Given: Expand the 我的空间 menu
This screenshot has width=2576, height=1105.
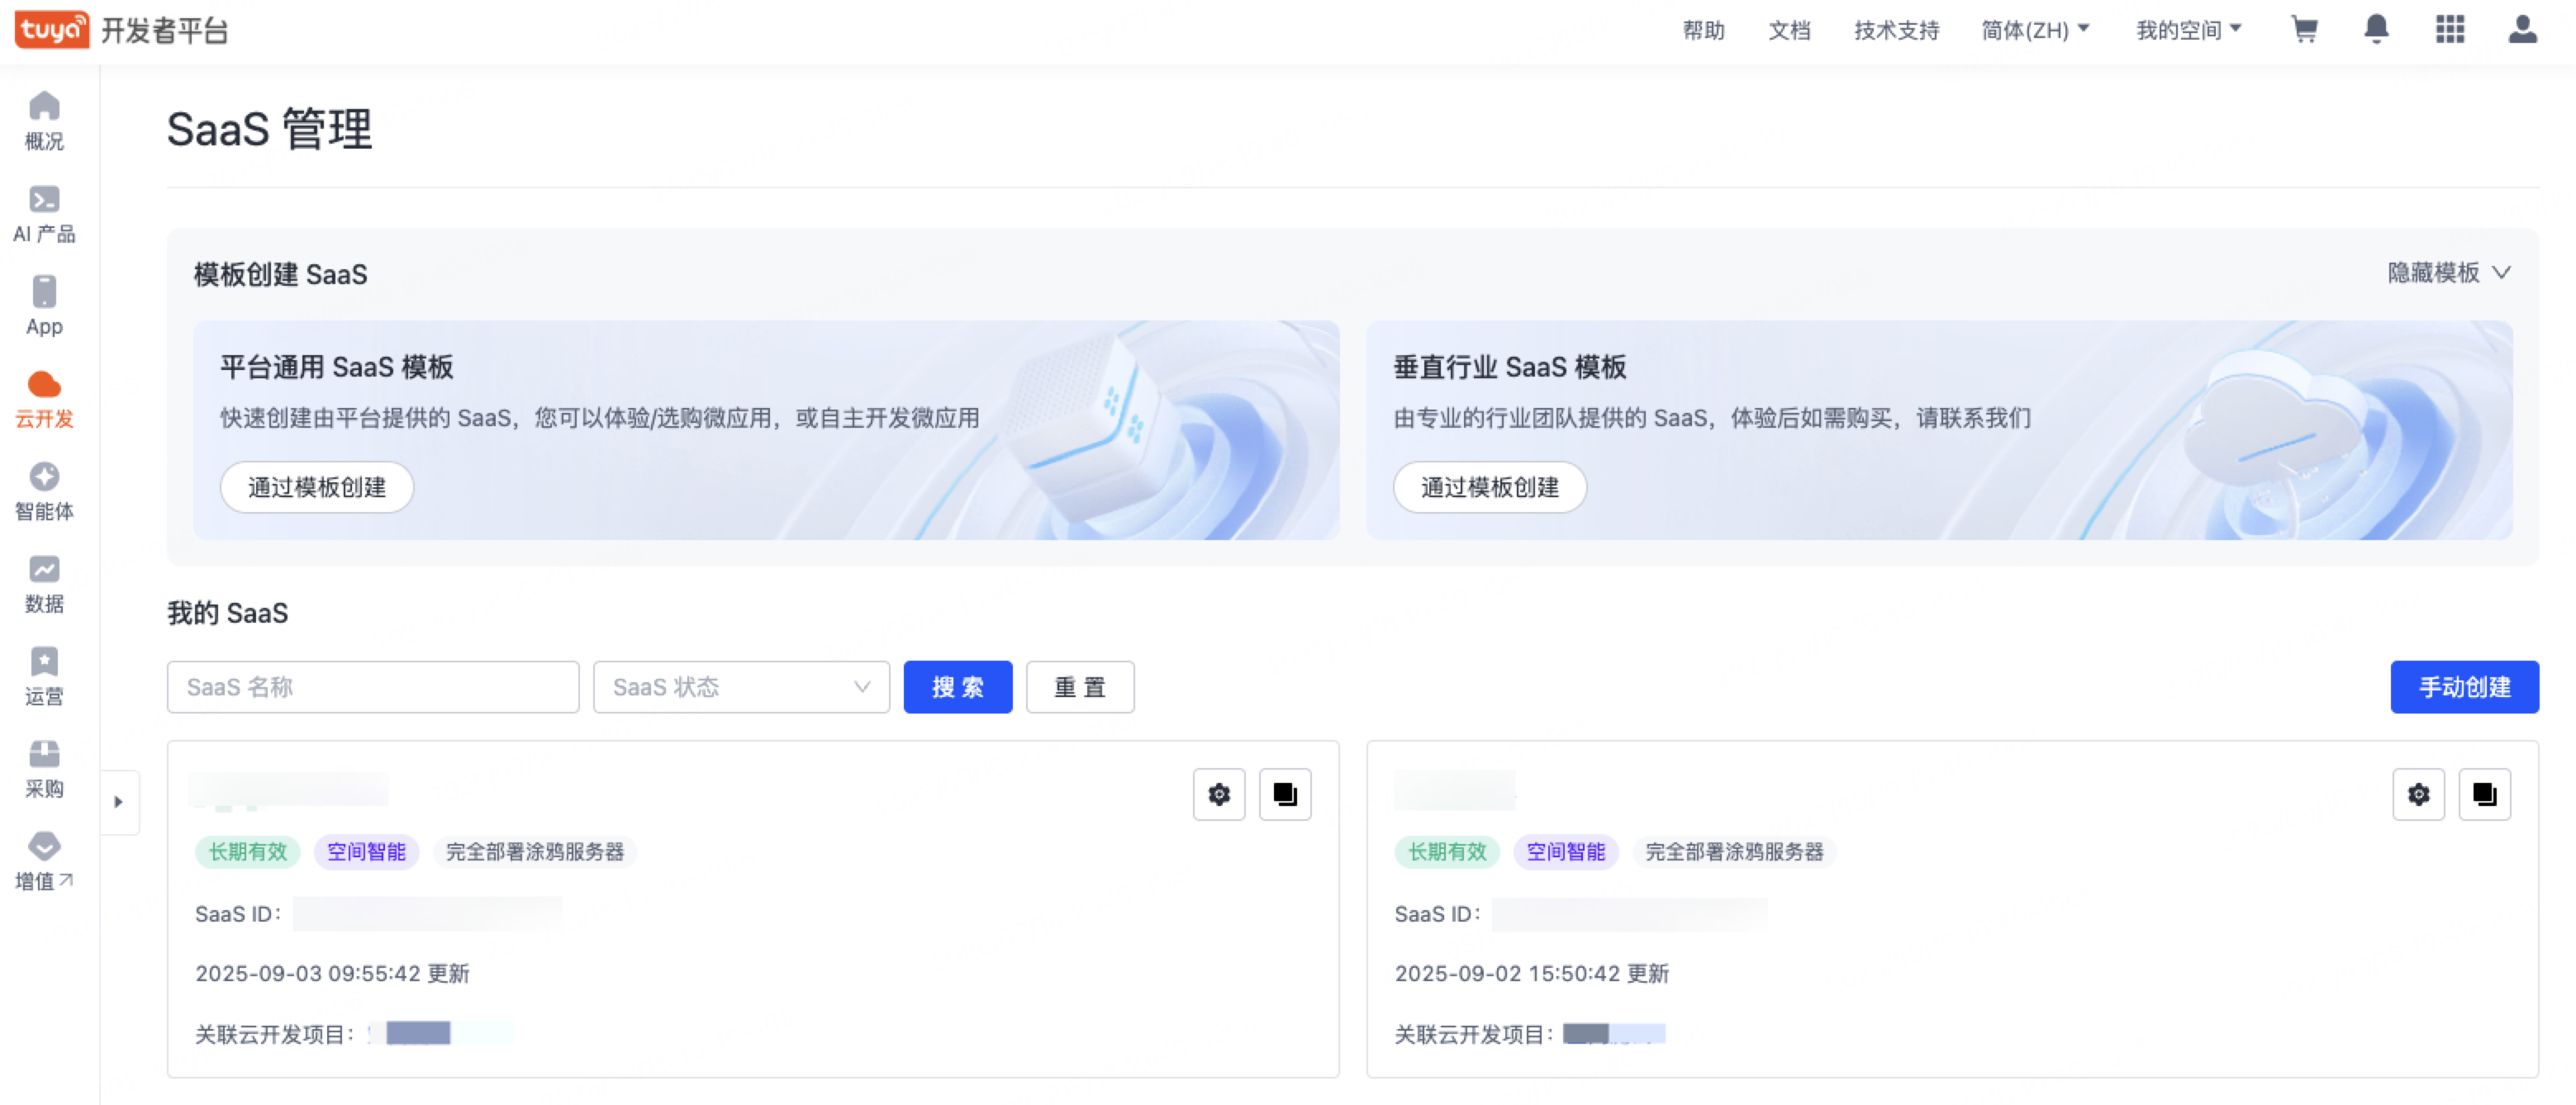Looking at the screenshot, I should tap(2188, 30).
